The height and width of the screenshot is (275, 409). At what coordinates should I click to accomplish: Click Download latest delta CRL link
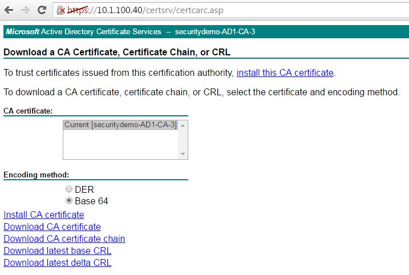pyautogui.click(x=58, y=263)
